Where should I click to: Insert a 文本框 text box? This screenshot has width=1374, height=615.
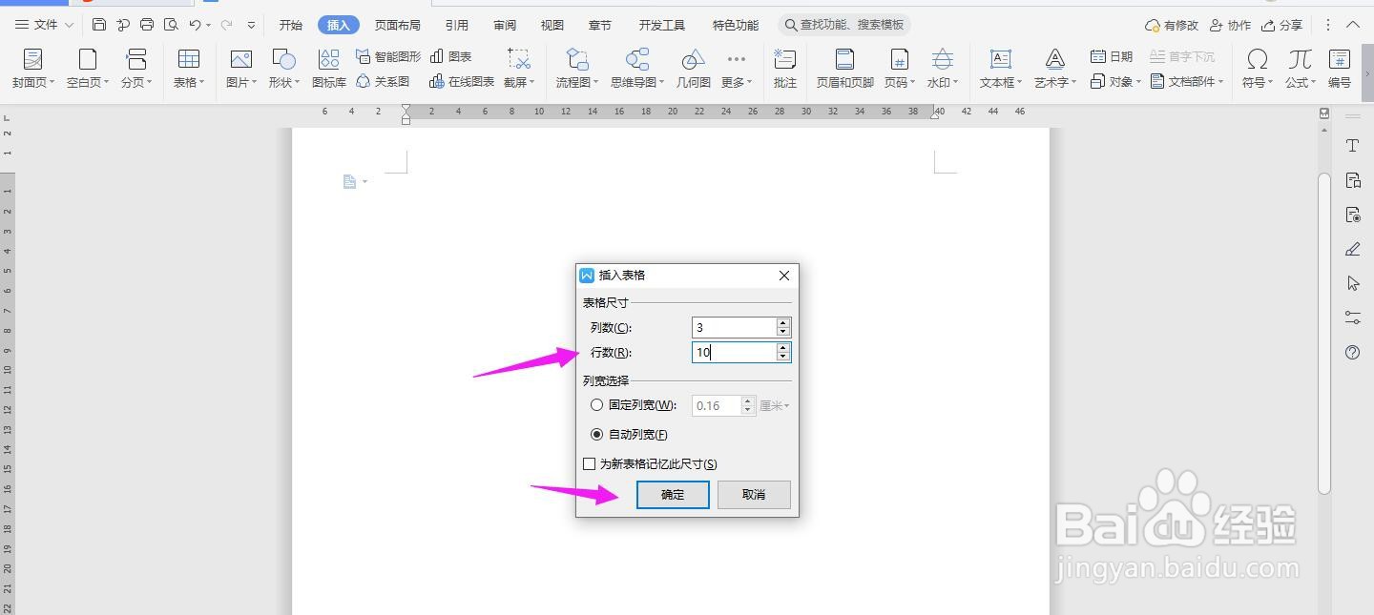1001,69
